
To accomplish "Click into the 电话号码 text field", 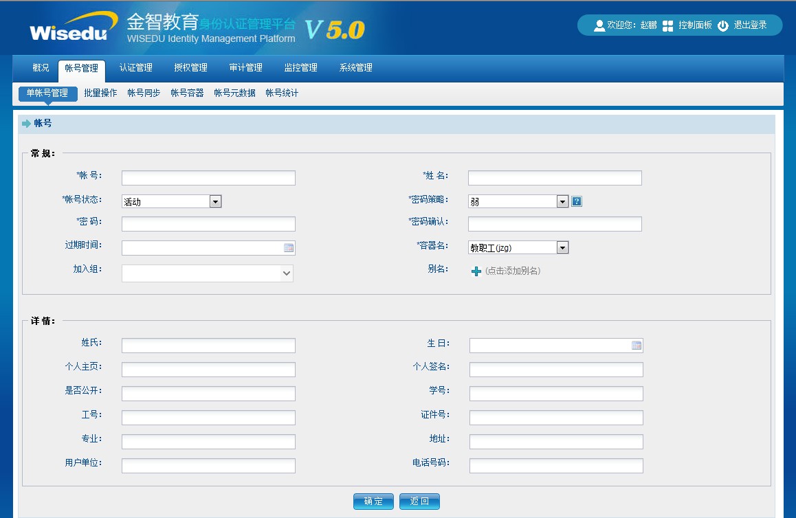I will coord(556,466).
